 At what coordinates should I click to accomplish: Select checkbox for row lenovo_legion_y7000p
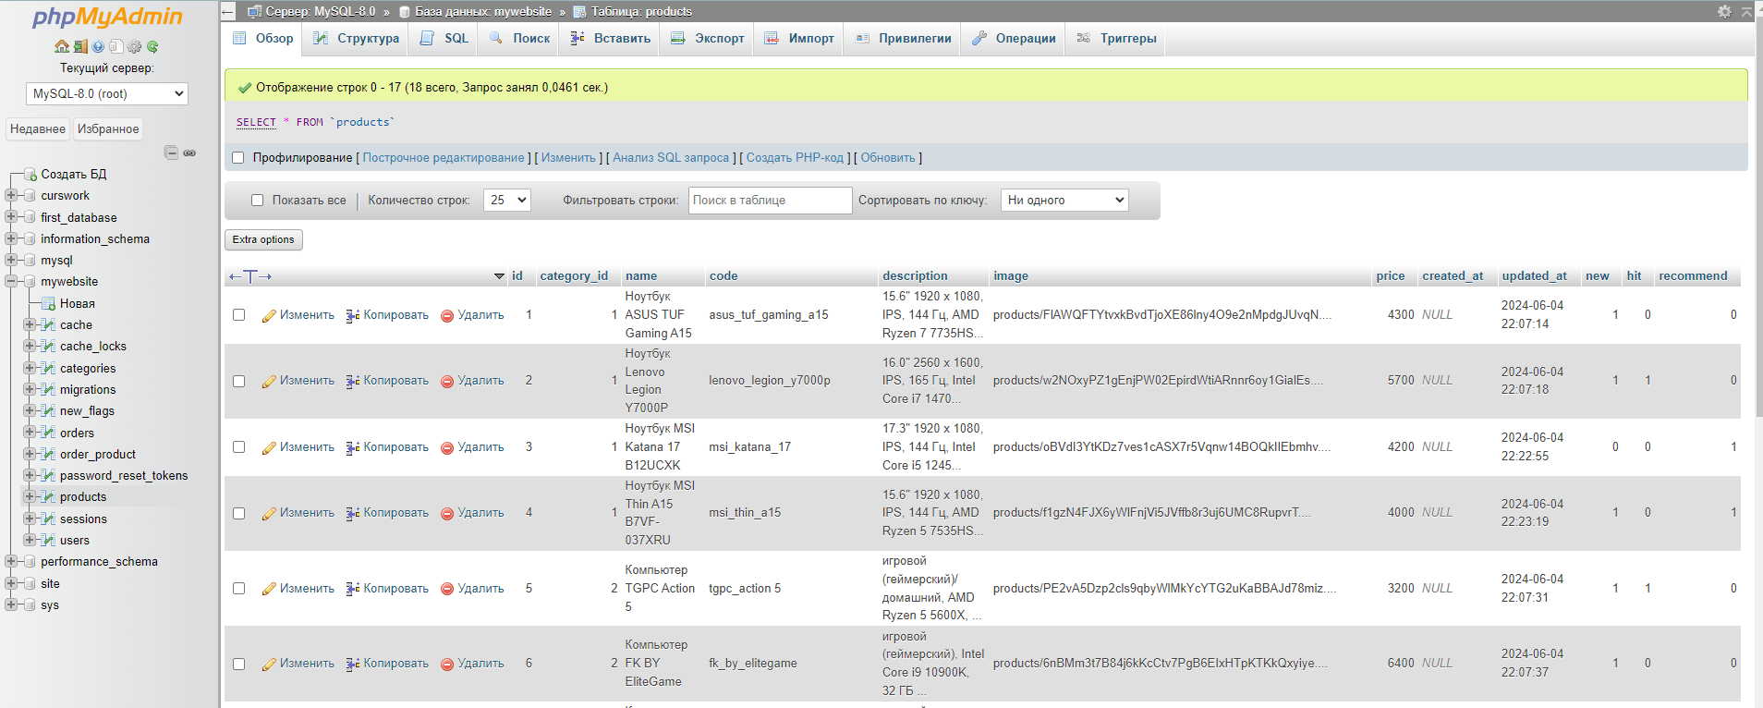tap(239, 381)
